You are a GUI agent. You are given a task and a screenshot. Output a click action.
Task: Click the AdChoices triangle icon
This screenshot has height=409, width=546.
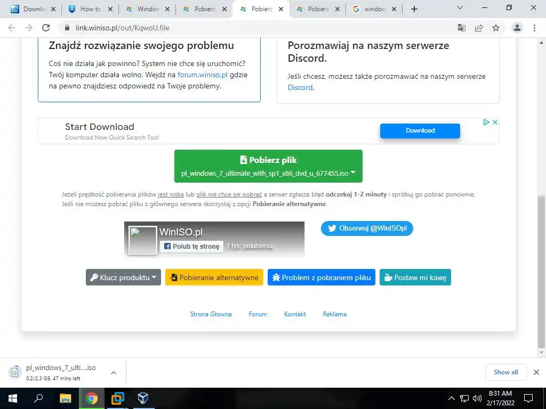pyautogui.click(x=486, y=122)
